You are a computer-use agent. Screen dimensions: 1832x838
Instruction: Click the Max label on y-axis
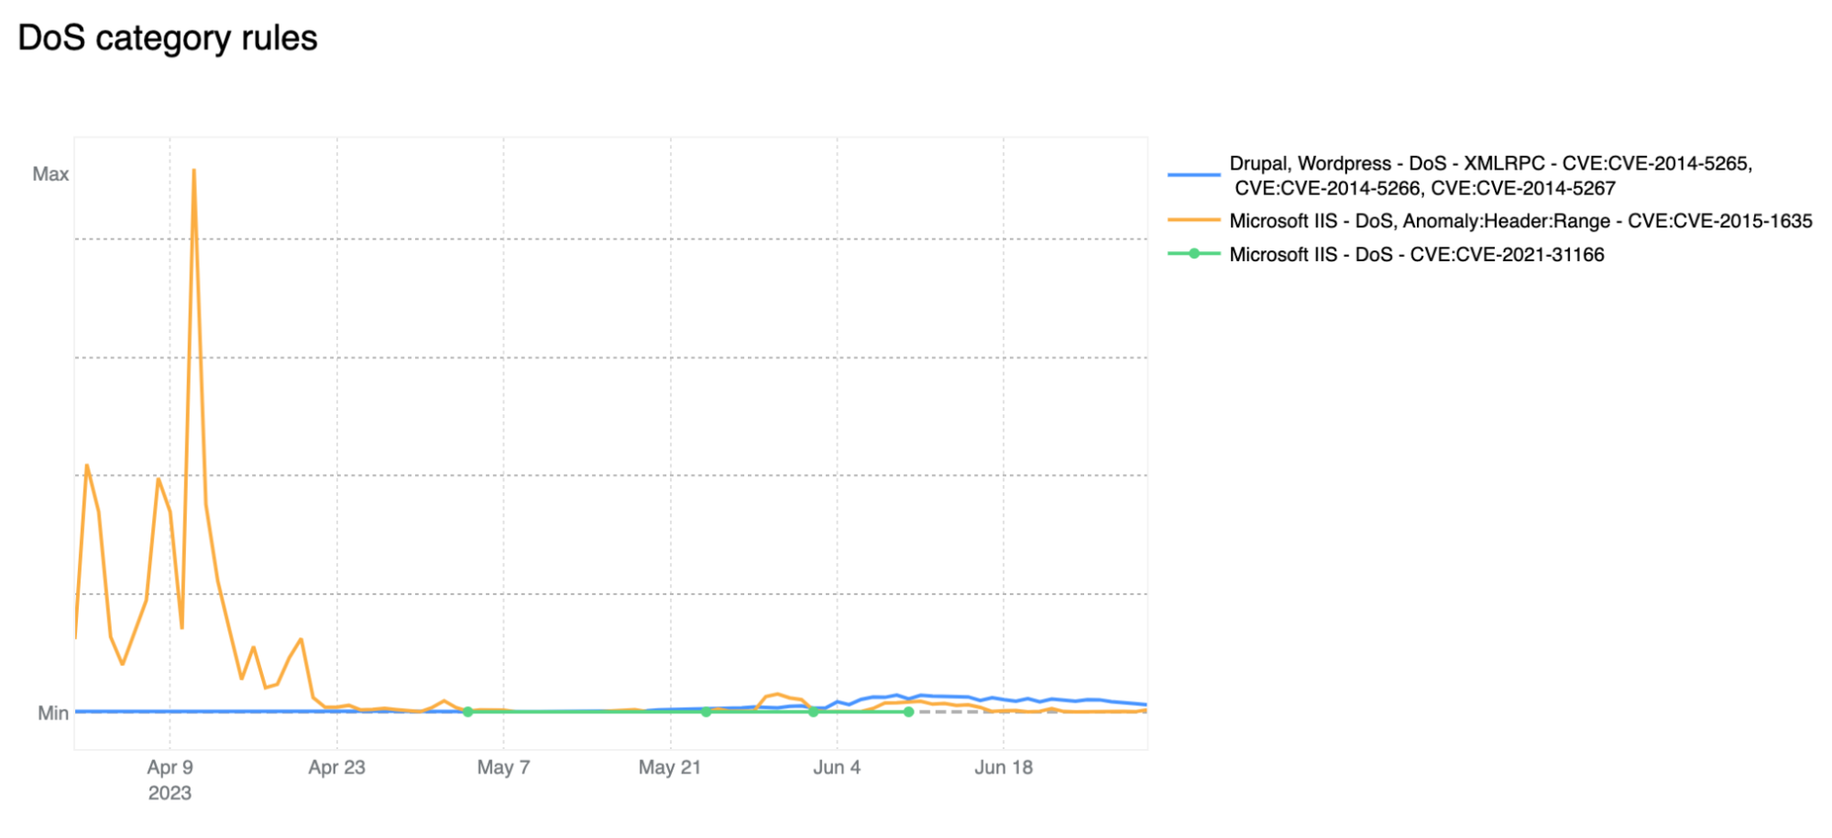click(50, 174)
